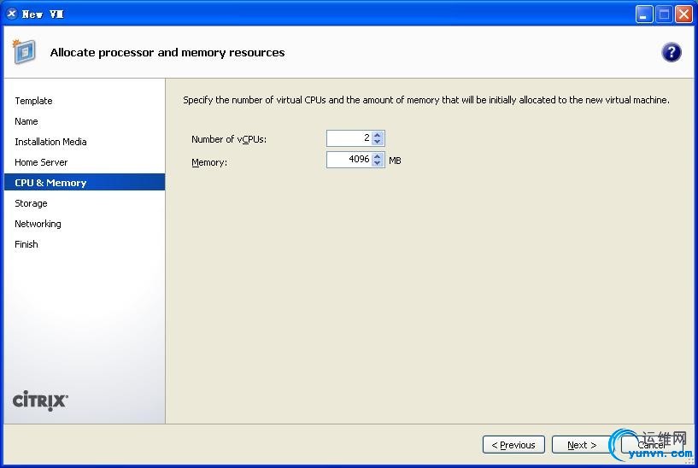Decrease the memory amount
698x468 pixels.
tap(378, 163)
